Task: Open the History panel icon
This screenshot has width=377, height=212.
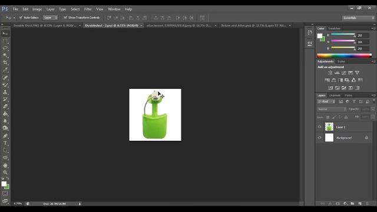Action: click(x=310, y=32)
